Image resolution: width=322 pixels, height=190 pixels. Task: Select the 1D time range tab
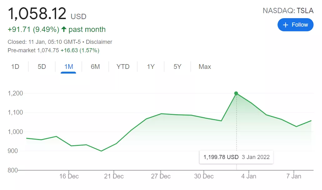click(15, 67)
